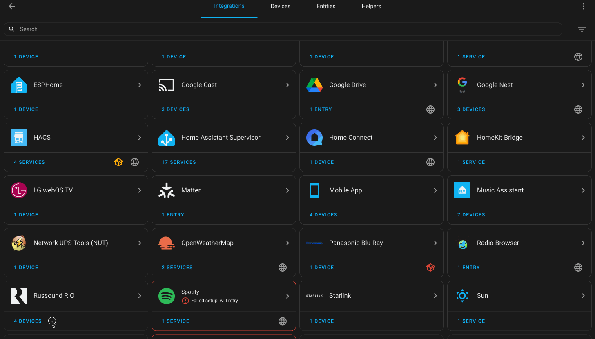595x339 pixels.
Task: Click the red box icon on Panasonic Blu-Ray
Action: point(430,268)
